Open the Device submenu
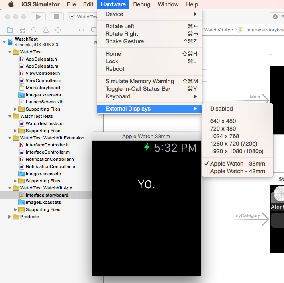The width and height of the screenshot is (284, 283). (x=150, y=14)
